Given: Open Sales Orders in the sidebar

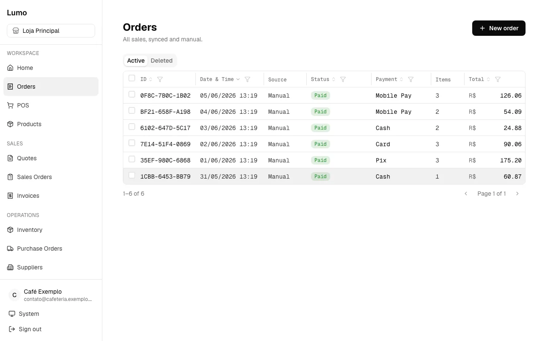Looking at the screenshot, I should coord(51,177).
